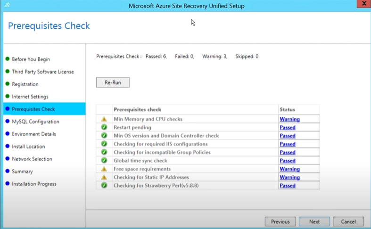Screen dimensions: 371x229
Task: Cancel the setup wizard
Action: [x=348, y=221]
